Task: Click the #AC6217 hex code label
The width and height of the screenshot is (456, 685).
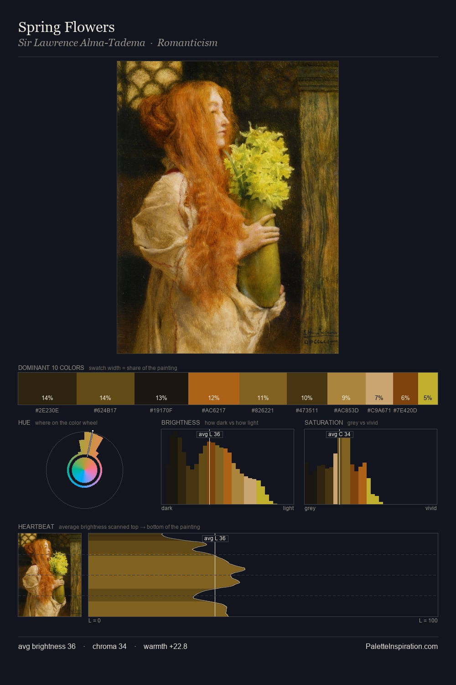Action: (x=214, y=410)
